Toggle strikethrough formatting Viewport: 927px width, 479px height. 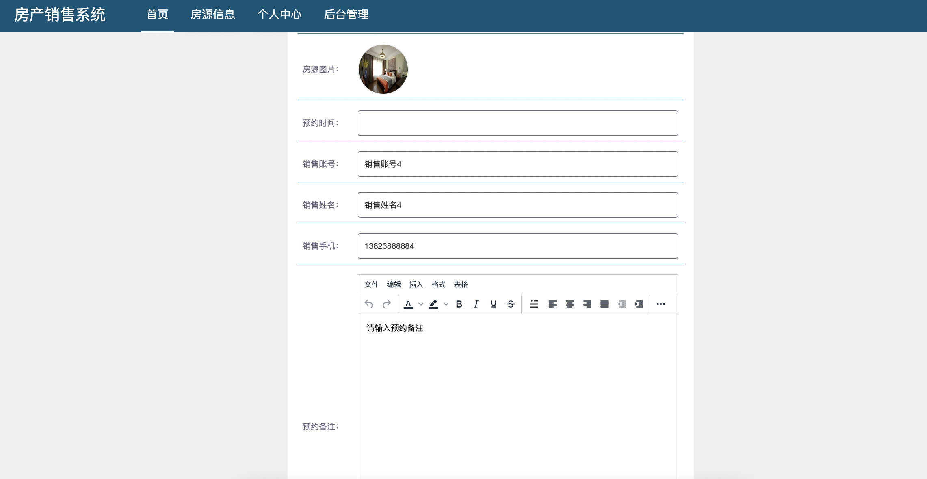click(511, 304)
